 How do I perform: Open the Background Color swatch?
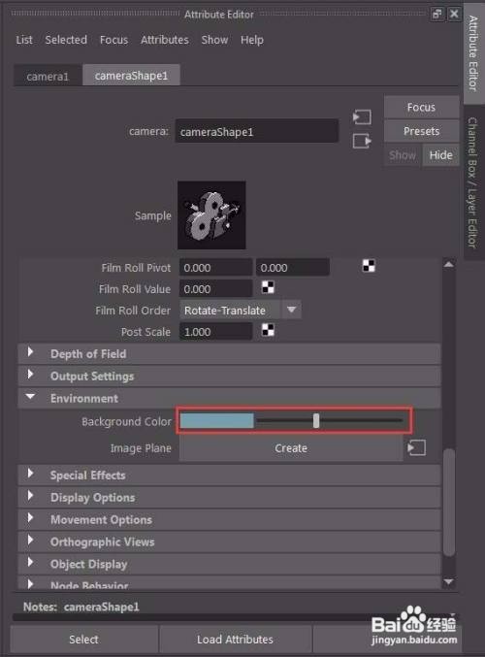pyautogui.click(x=216, y=420)
